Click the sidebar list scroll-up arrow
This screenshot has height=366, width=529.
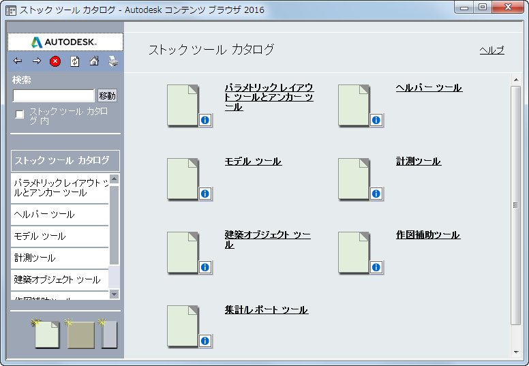click(115, 179)
